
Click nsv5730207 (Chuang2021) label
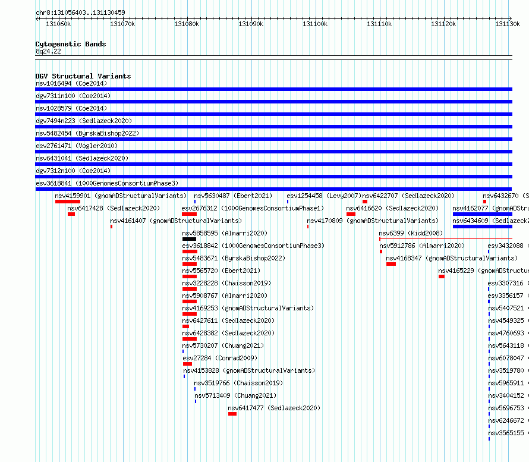point(223,345)
